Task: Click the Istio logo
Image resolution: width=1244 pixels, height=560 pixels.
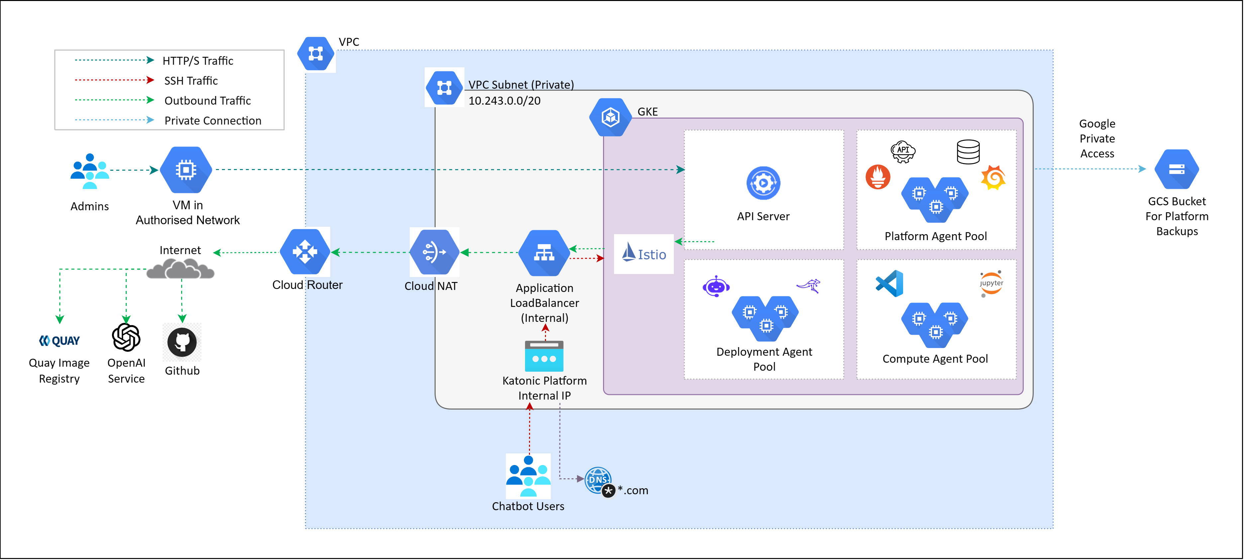Action: pos(644,254)
